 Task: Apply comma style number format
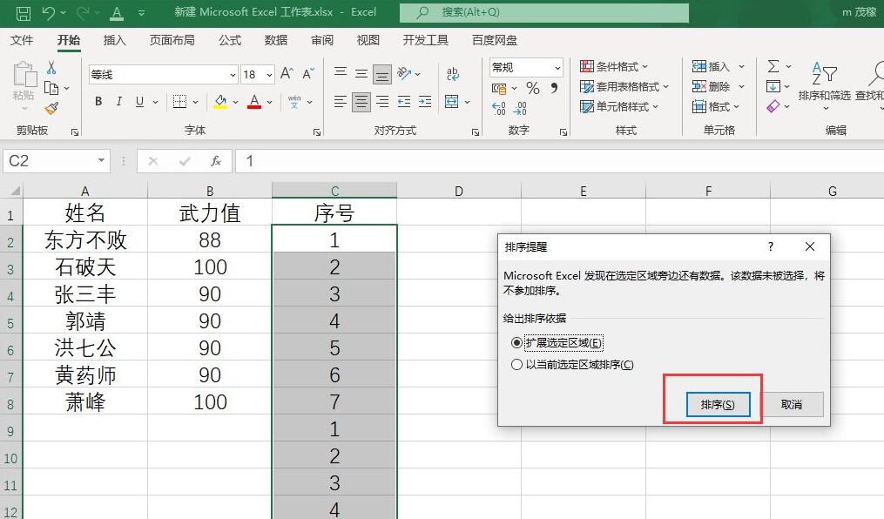pyautogui.click(x=554, y=88)
